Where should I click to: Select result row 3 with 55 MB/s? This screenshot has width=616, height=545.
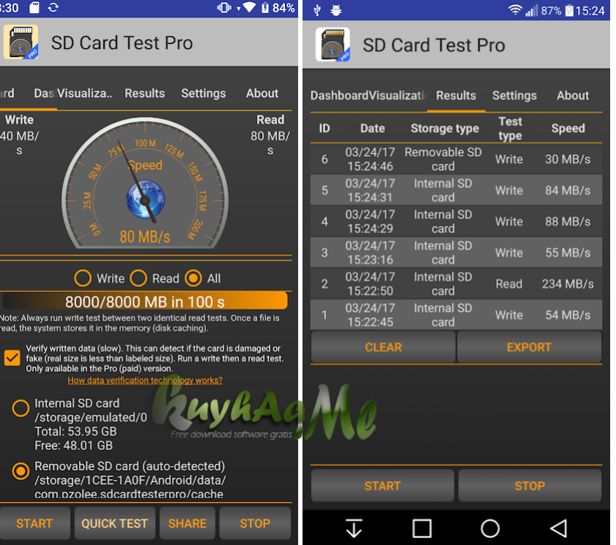point(456,253)
